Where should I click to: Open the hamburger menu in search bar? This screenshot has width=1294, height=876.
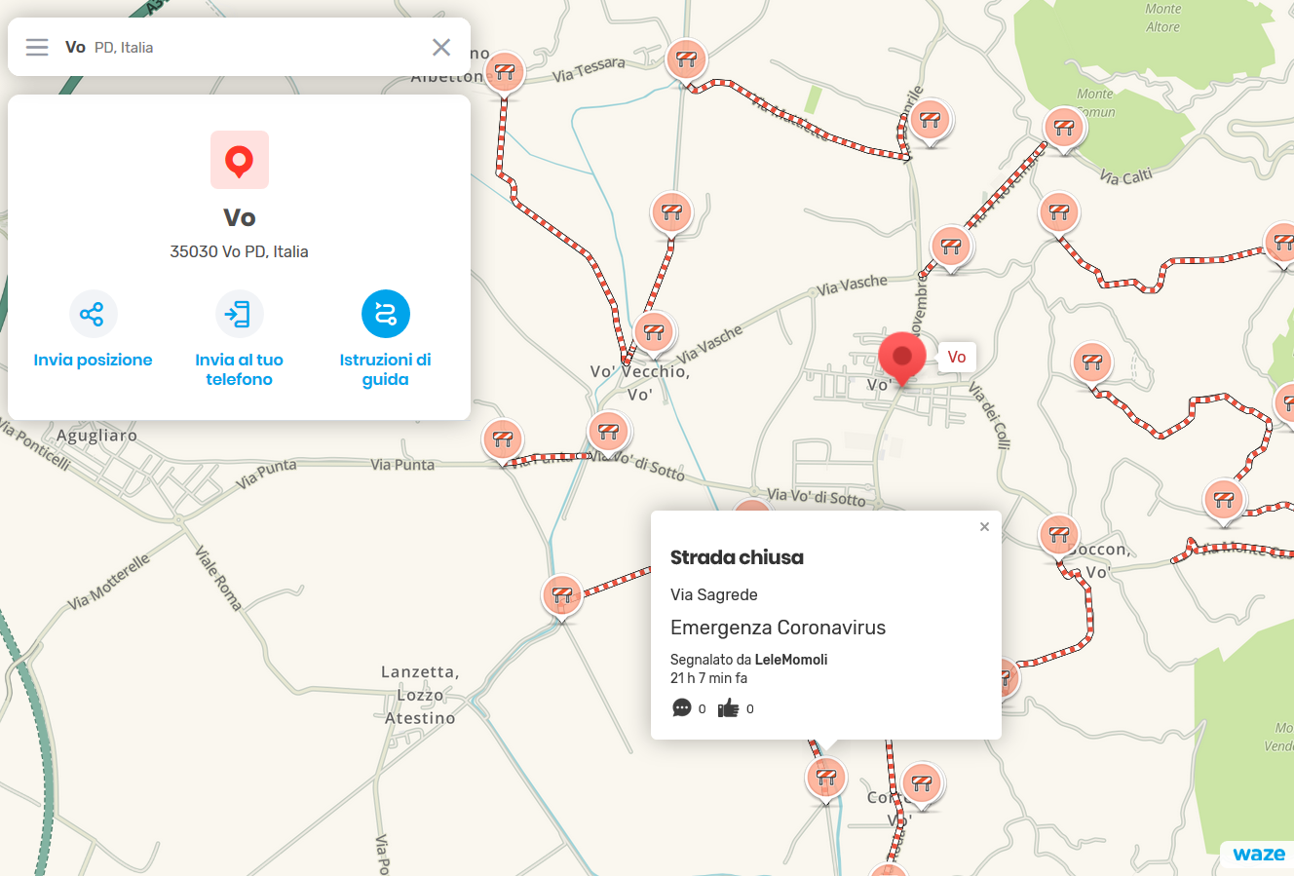[37, 47]
